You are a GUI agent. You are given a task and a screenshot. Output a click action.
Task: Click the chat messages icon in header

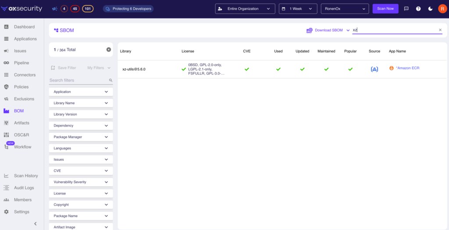coord(406,9)
